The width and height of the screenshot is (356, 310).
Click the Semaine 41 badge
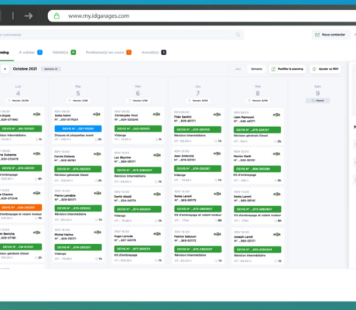[x=51, y=69]
